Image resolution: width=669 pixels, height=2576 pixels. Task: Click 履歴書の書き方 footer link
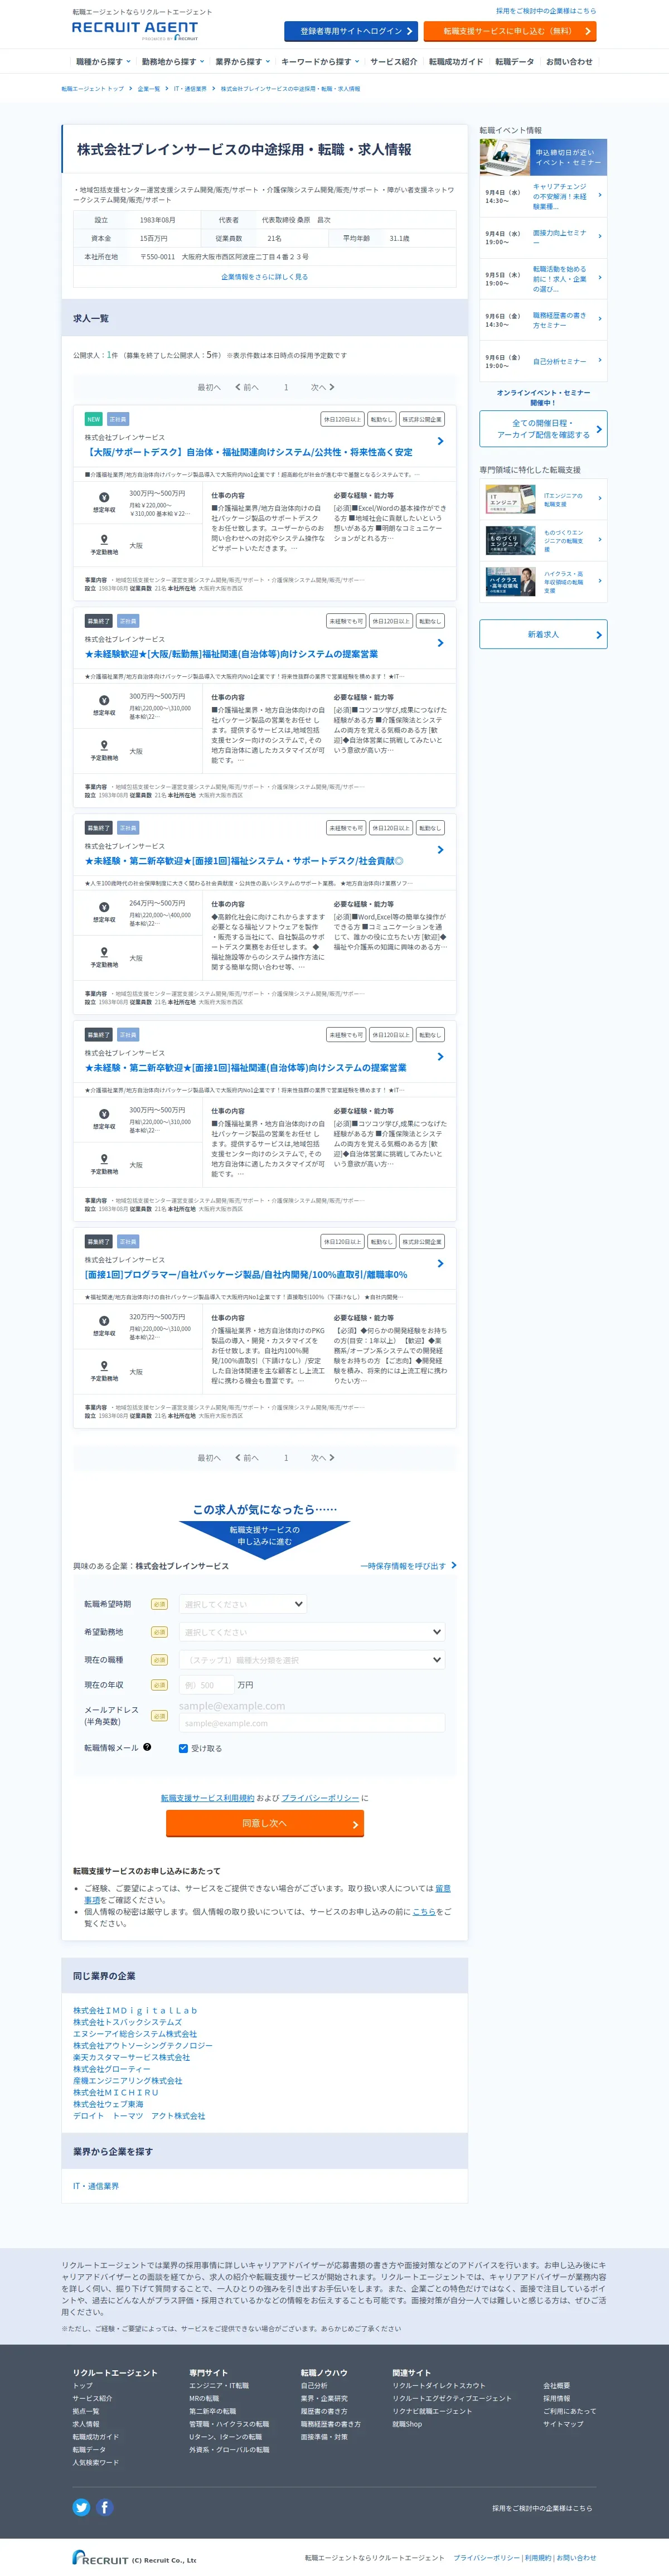click(x=324, y=2411)
